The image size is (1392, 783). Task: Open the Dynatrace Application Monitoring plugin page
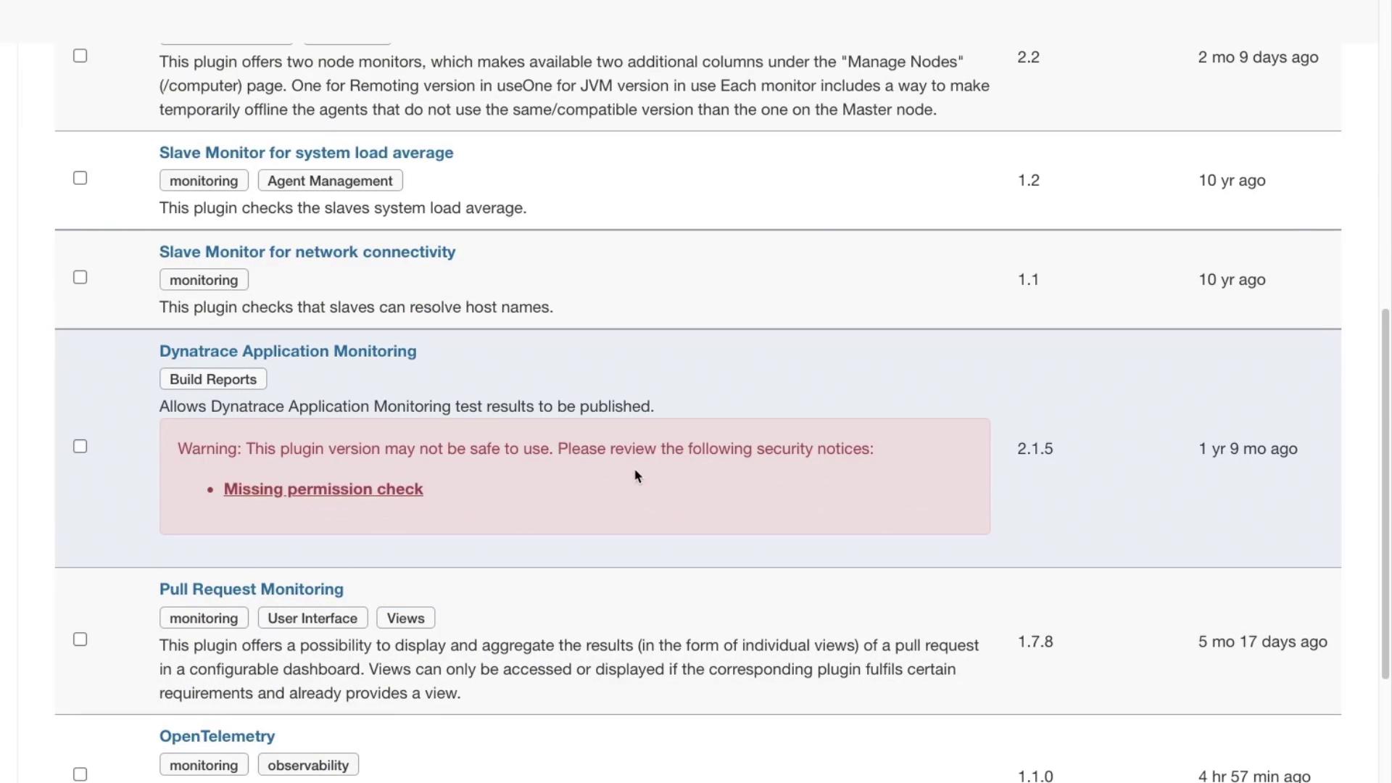click(x=288, y=352)
